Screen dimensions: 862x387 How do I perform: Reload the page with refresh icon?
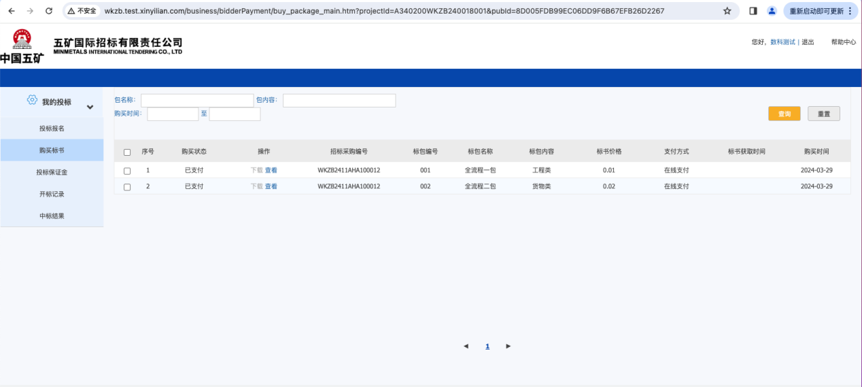(48, 11)
